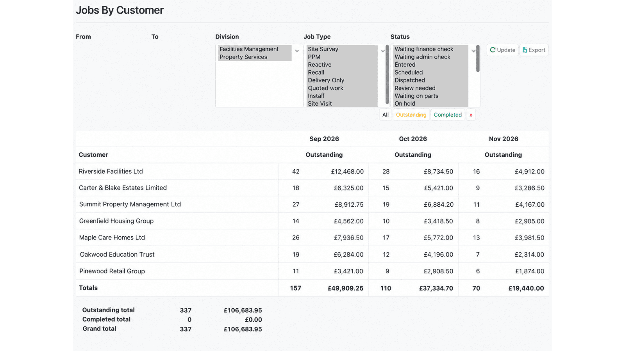Clear status selection with red x
Image resolution: width=625 pixels, height=351 pixels.
point(471,115)
